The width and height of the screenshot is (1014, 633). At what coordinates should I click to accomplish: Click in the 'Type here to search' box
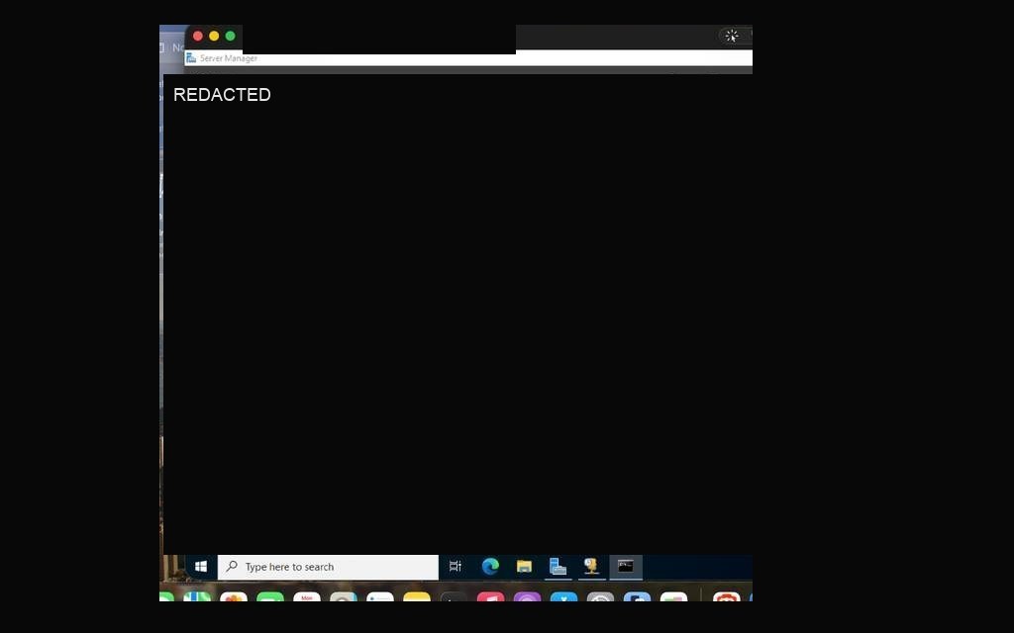click(328, 567)
